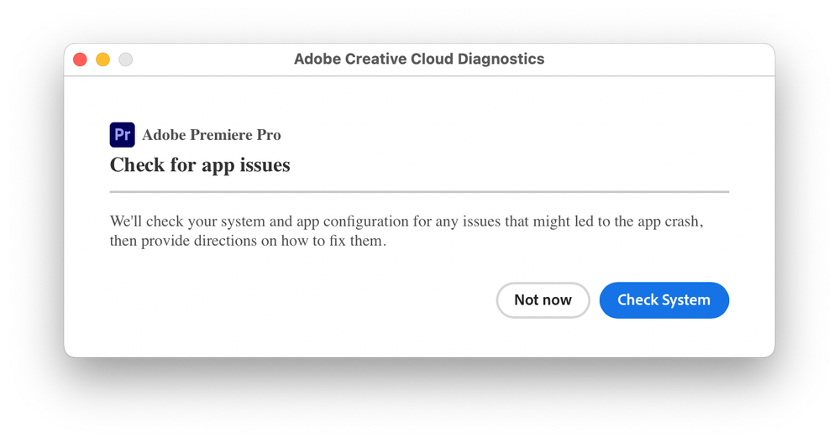Click the line about directions to fix

pos(248,242)
